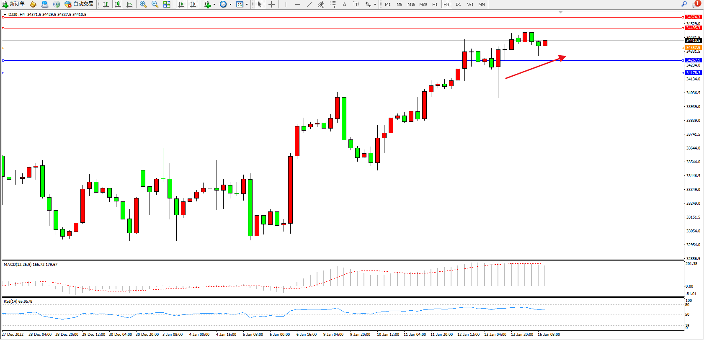Click the orange 34357.5 price level label
The width and height of the screenshot is (704, 340).
pyautogui.click(x=693, y=48)
